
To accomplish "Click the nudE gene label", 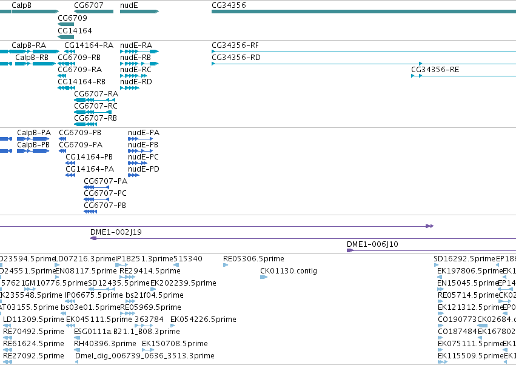I will (x=129, y=5).
